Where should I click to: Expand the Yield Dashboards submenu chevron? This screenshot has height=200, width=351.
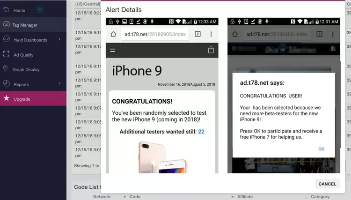click(60, 40)
